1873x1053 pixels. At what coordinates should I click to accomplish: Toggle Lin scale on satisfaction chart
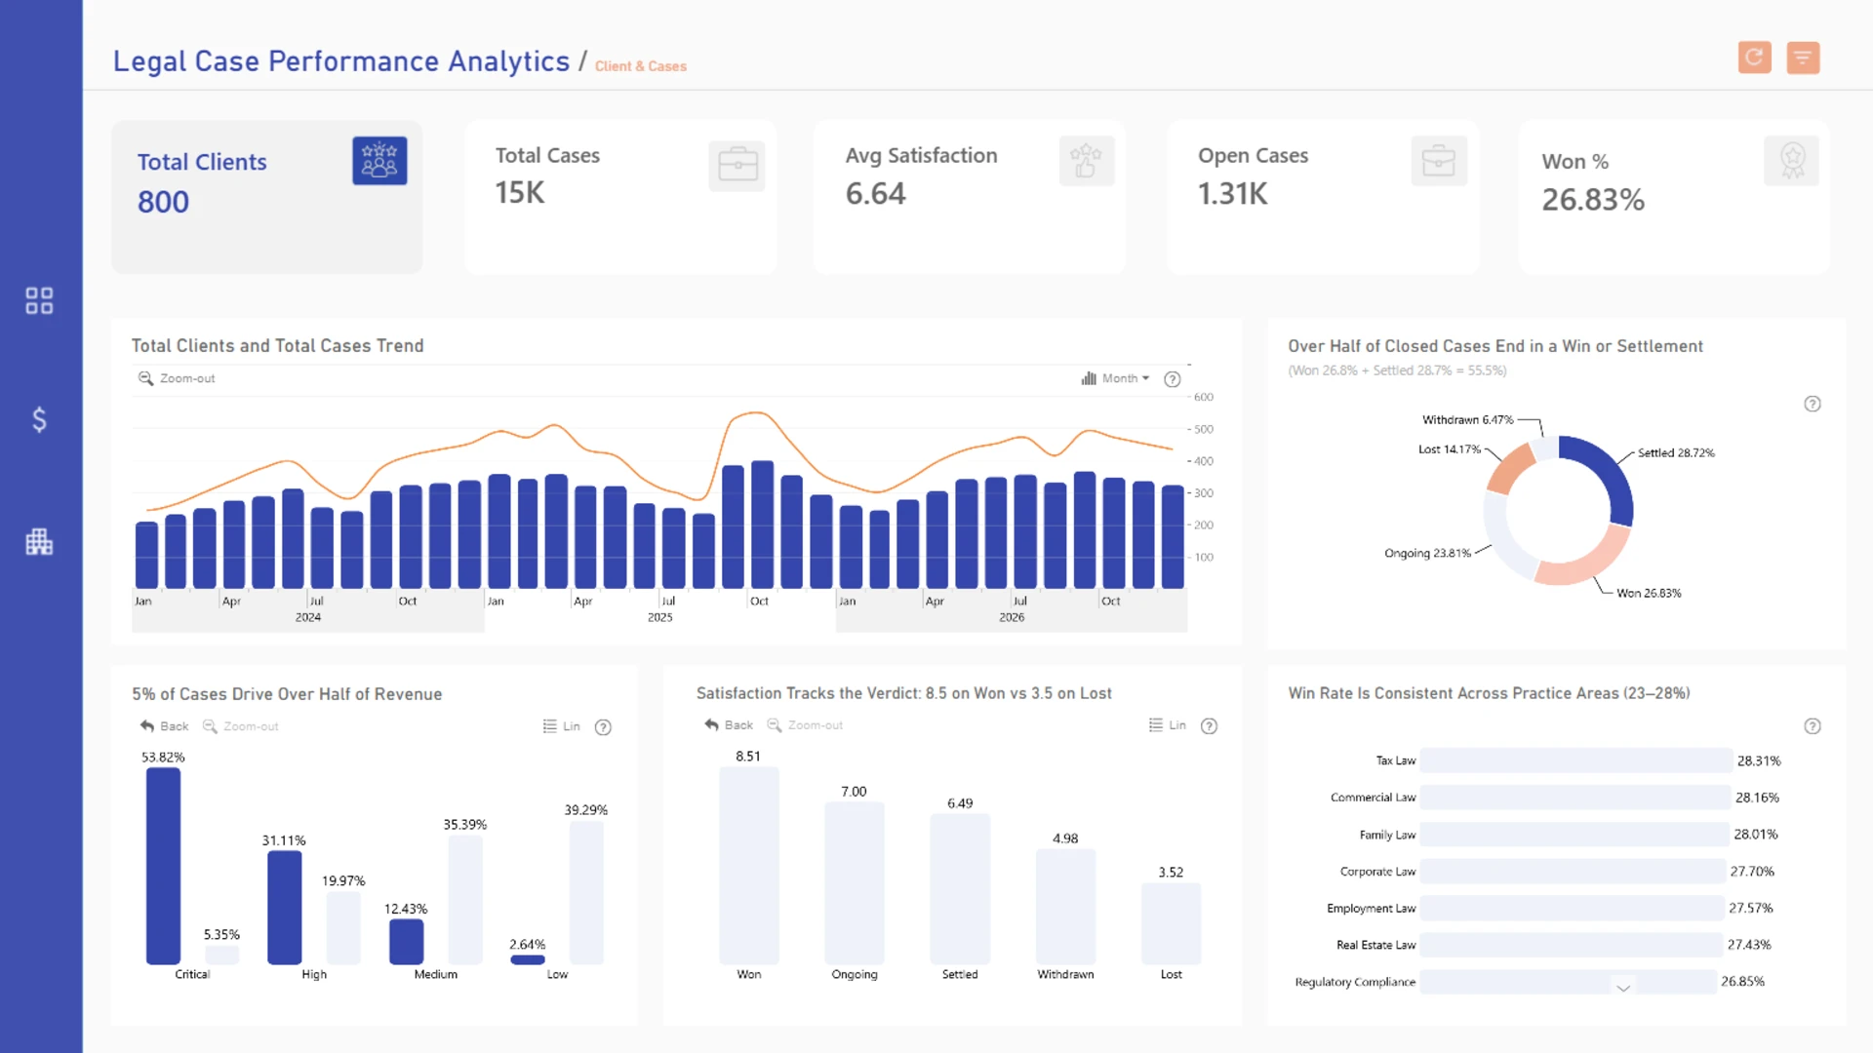click(1167, 725)
